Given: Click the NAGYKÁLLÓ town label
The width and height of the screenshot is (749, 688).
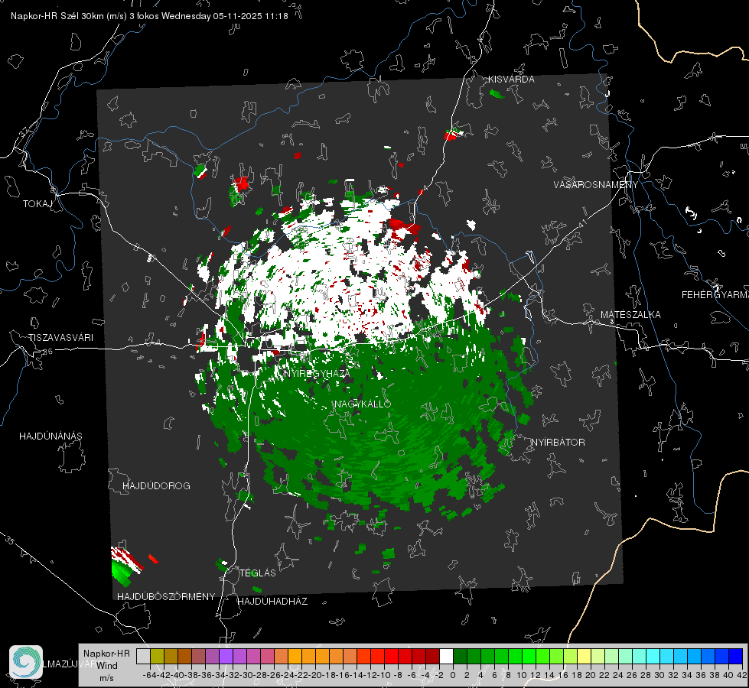Looking at the screenshot, I should 363,404.
